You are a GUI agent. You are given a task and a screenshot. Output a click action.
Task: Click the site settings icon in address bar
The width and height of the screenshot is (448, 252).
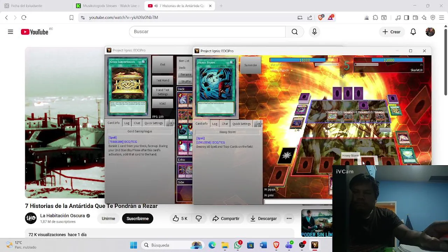[x=82, y=17]
